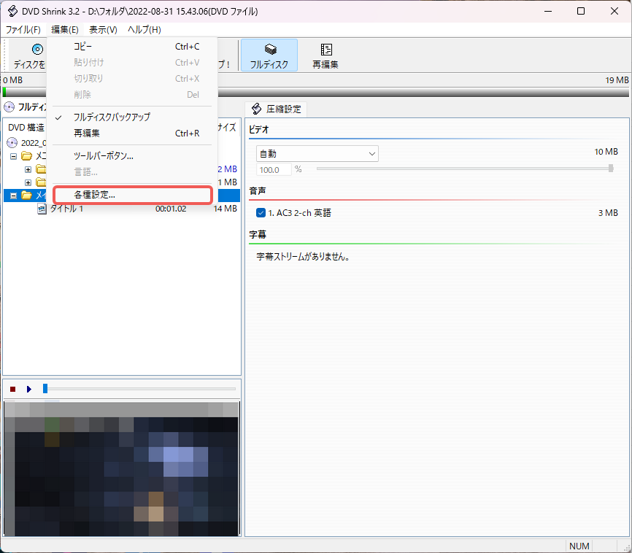The image size is (632, 553).
Task: Expand a collapsed folder node in DVD 構造
Action: click(x=28, y=169)
